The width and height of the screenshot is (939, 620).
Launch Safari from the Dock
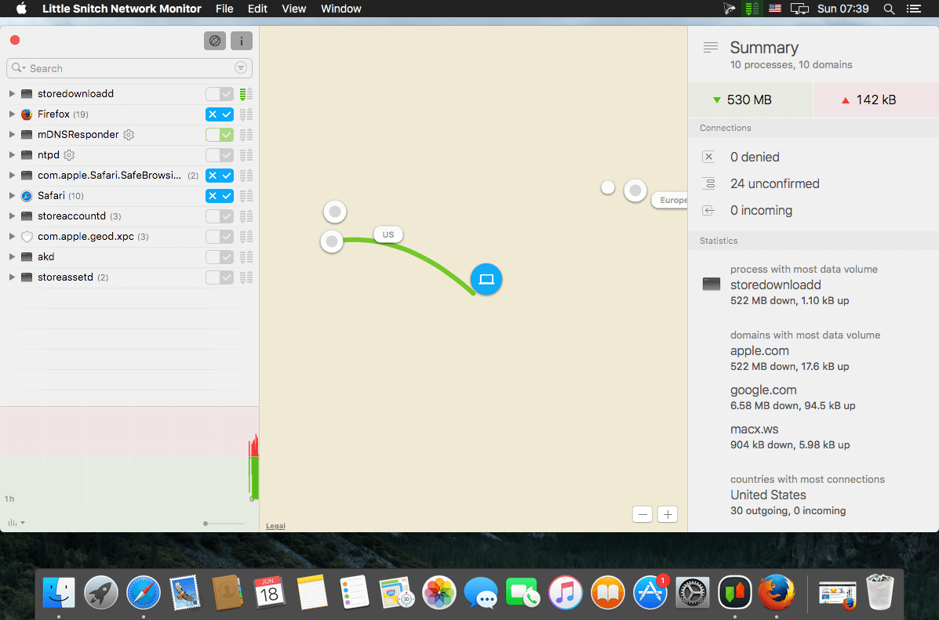143,593
